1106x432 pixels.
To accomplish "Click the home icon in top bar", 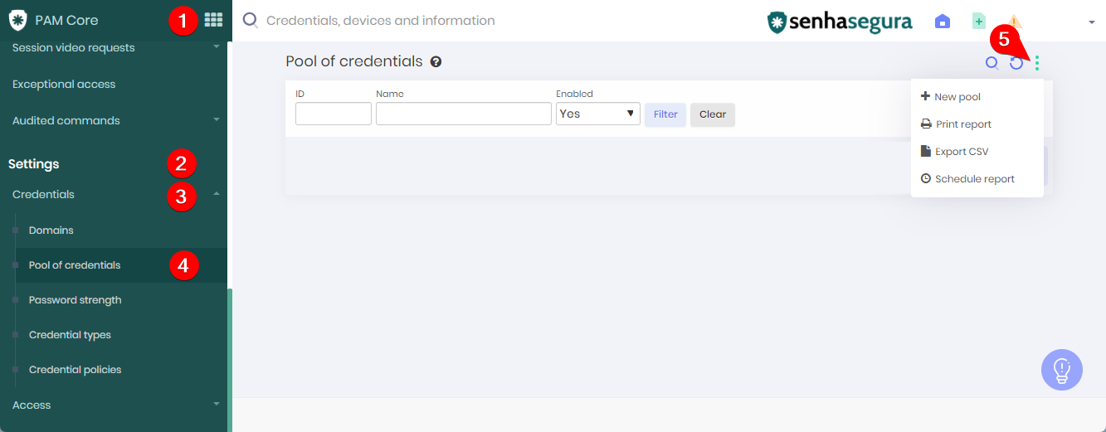I will (943, 22).
